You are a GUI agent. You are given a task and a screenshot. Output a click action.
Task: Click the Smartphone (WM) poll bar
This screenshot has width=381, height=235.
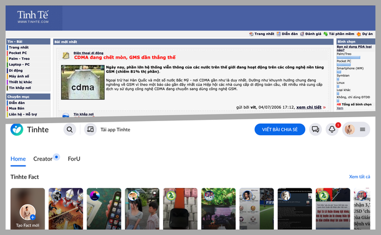(x=339, y=72)
